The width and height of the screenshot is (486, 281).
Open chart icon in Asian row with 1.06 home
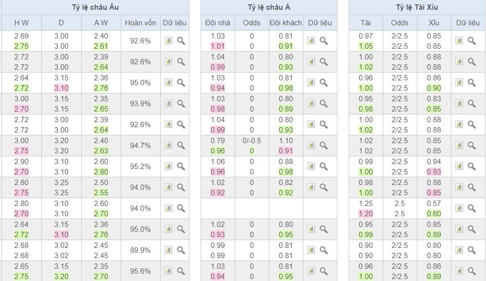pyautogui.click(x=311, y=166)
